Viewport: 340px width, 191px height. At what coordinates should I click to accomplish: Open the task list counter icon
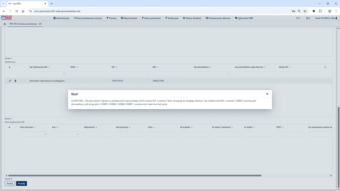click(298, 18)
